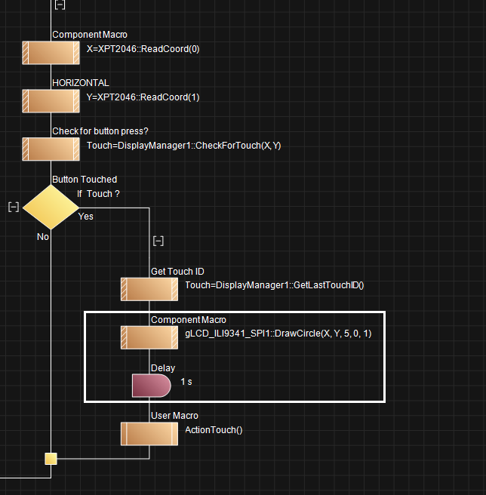
Task: Click the Y=XPT2046::ReadCoord(1) text
Action: pyautogui.click(x=143, y=97)
